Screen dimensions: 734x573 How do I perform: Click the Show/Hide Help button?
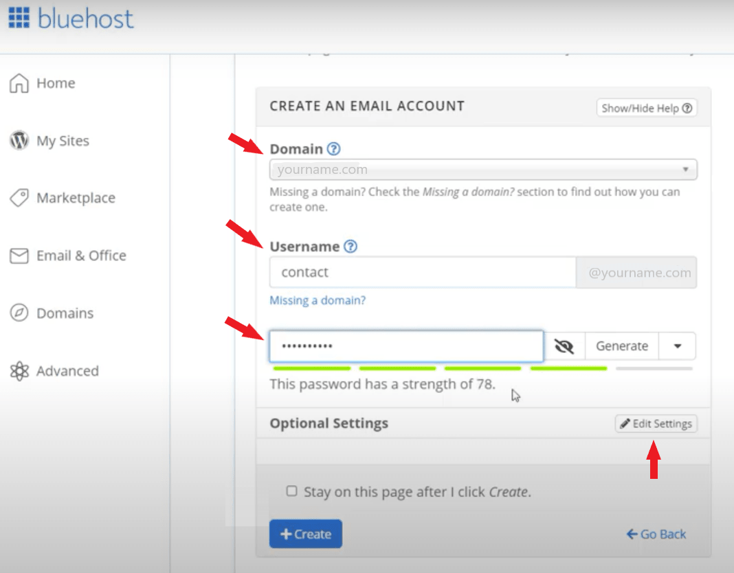647,108
